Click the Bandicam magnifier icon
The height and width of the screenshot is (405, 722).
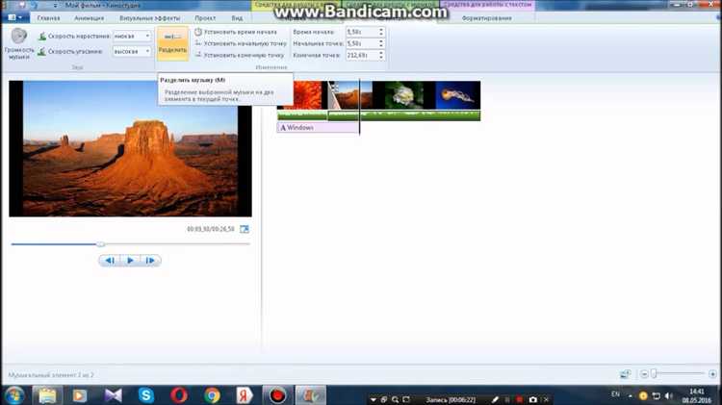395,399
